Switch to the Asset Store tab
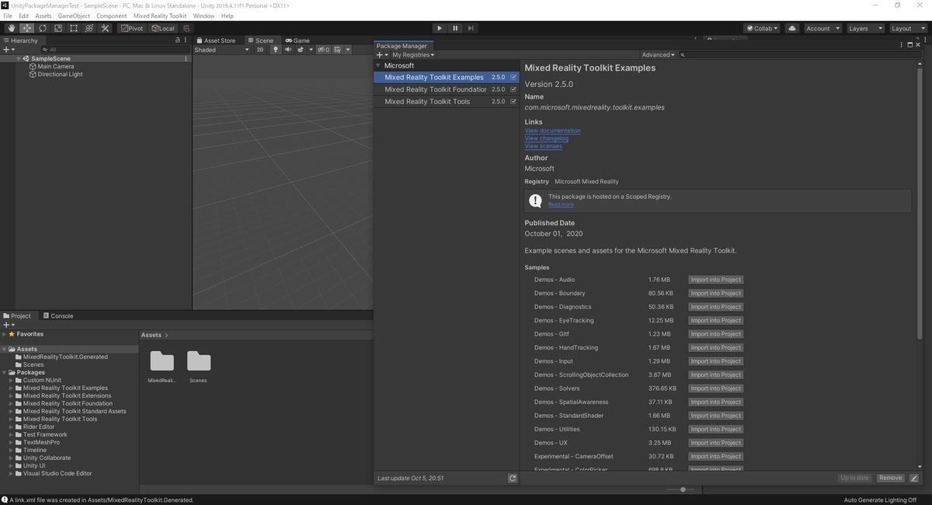 [216, 40]
